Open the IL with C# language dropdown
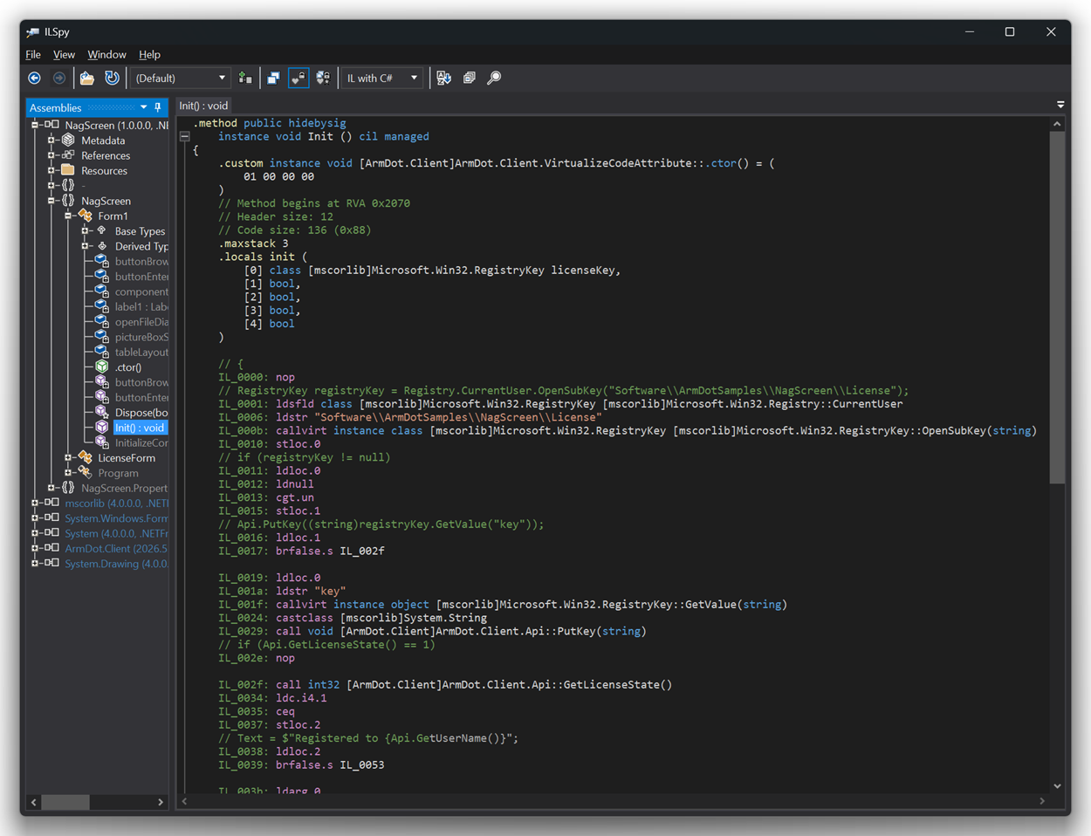The width and height of the screenshot is (1091, 836). (x=381, y=78)
